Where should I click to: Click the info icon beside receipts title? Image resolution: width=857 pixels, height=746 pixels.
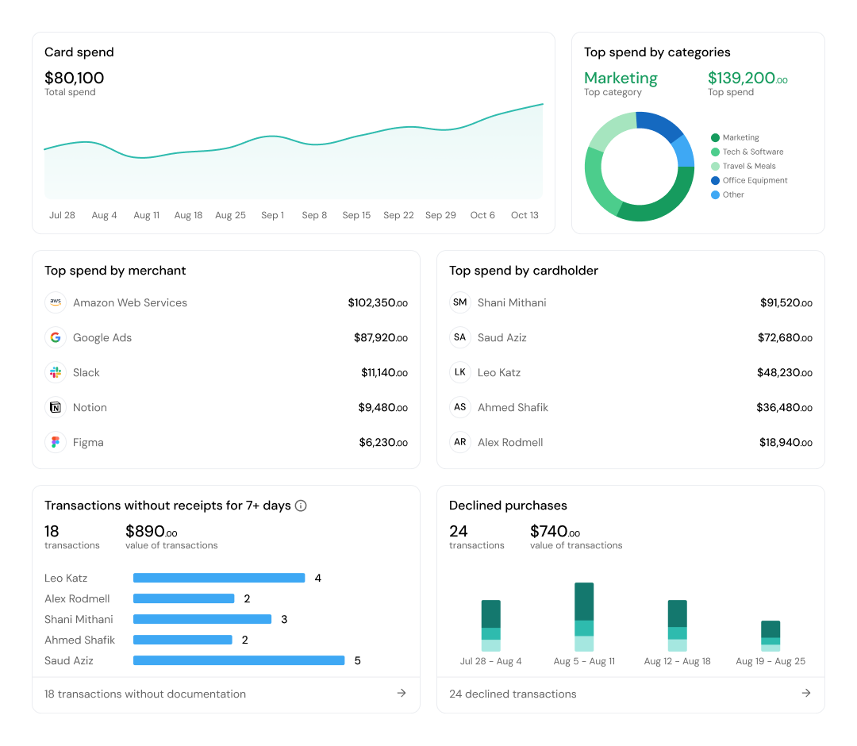coord(301,506)
